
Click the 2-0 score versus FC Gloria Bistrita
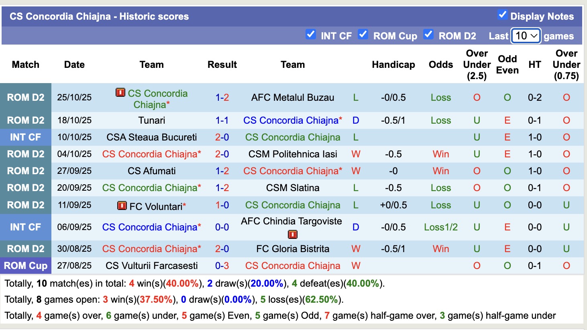(x=222, y=249)
